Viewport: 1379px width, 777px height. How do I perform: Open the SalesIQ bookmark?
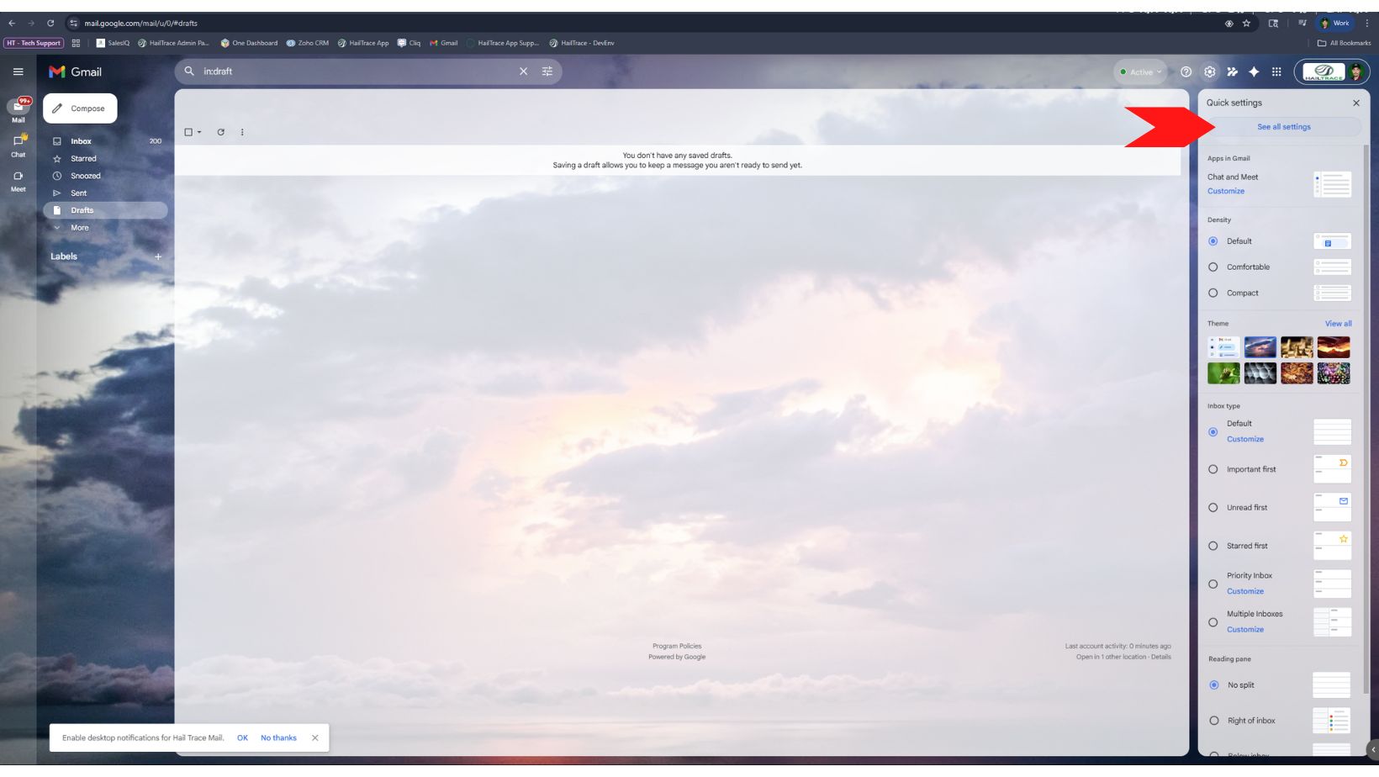[x=113, y=43]
